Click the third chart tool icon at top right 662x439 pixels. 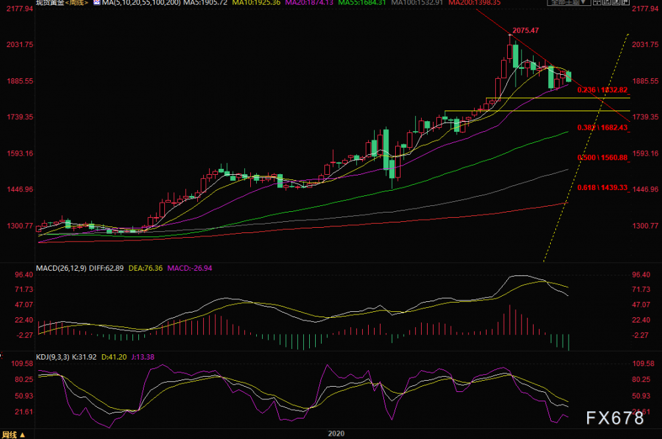[x=616, y=2]
